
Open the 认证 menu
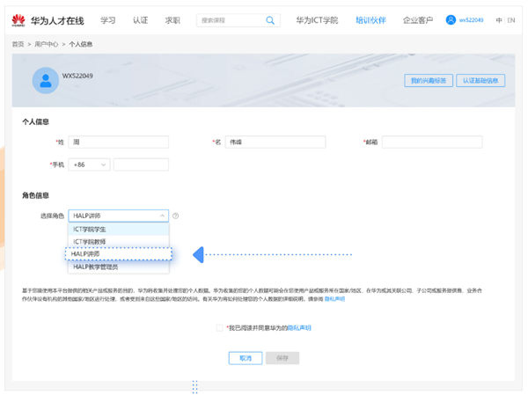click(141, 20)
